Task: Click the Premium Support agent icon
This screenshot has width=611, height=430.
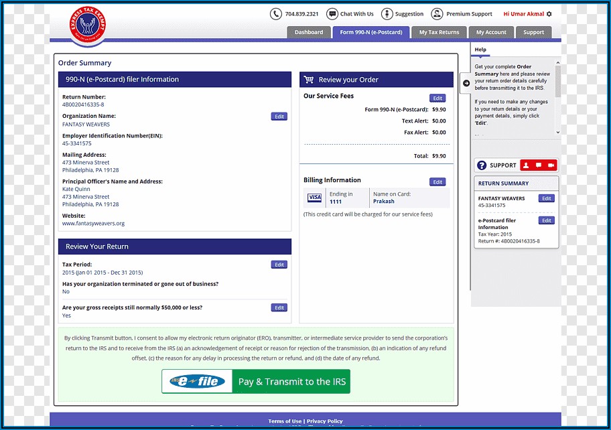Action: coord(437,14)
